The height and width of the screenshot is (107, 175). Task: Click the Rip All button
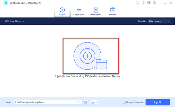coord(158,102)
